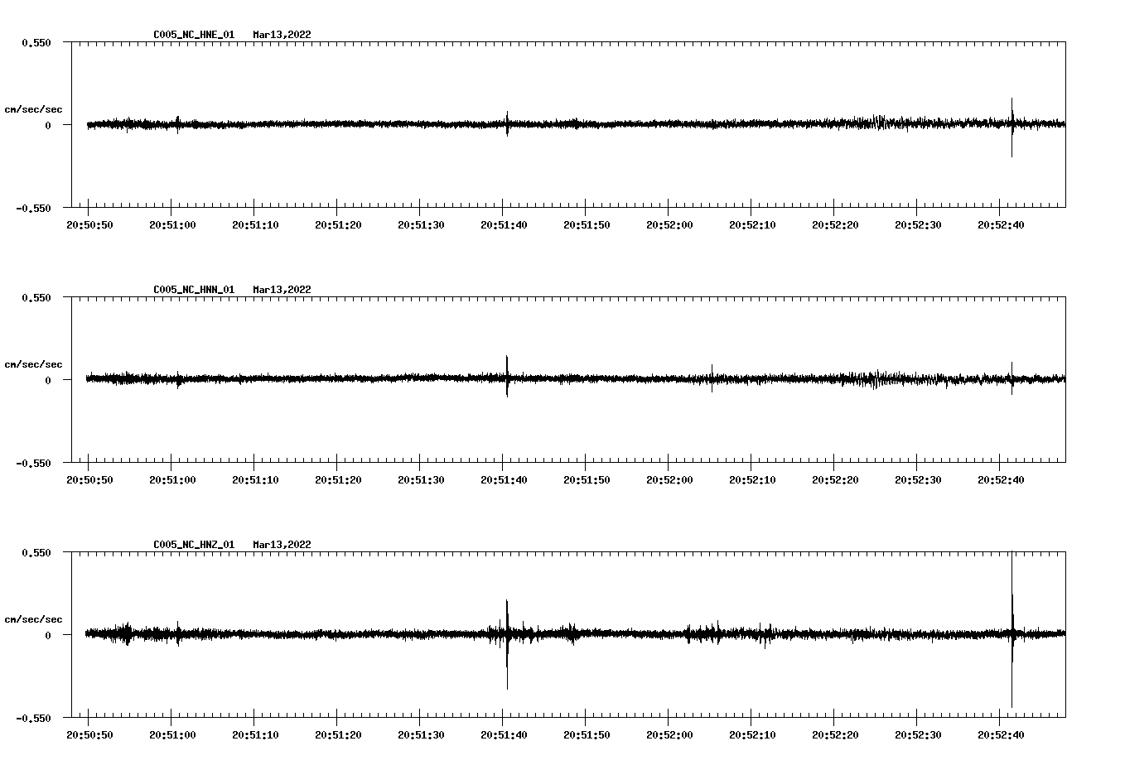Click the 20:52:40 time label under HNN plot

pos(1001,480)
